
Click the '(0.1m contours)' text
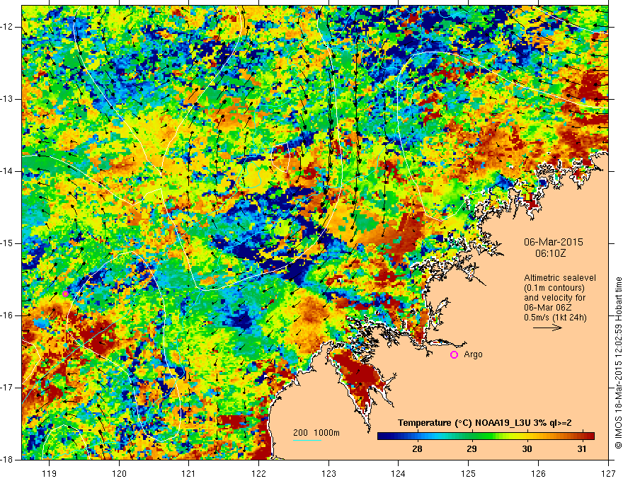tap(554, 288)
